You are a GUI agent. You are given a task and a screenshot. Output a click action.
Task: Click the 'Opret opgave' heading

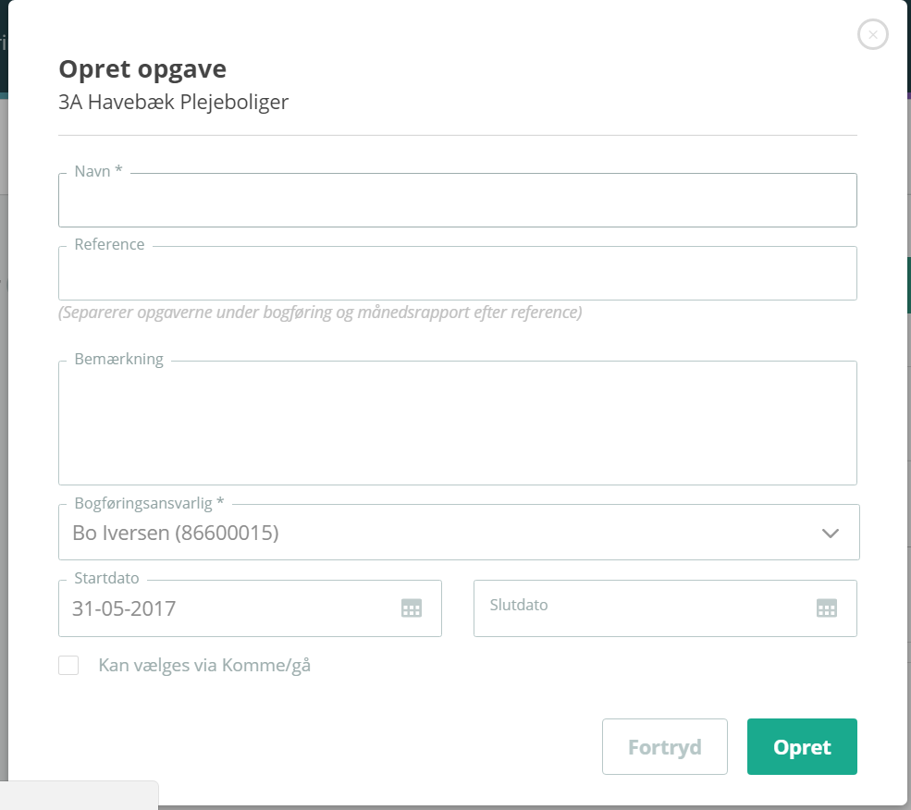click(x=142, y=69)
